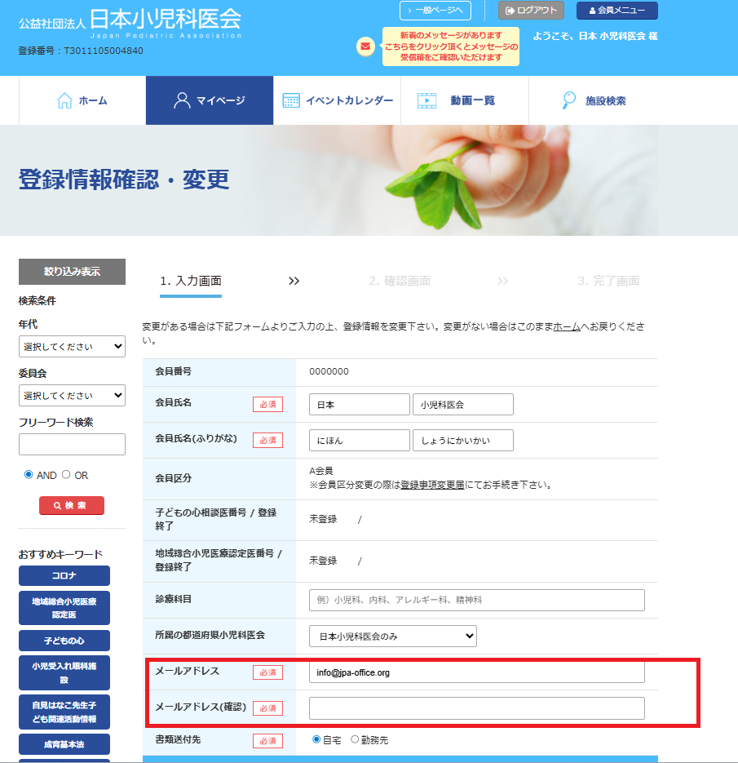Expand the 年代 dropdown
This screenshot has width=738, height=763.
(x=72, y=347)
